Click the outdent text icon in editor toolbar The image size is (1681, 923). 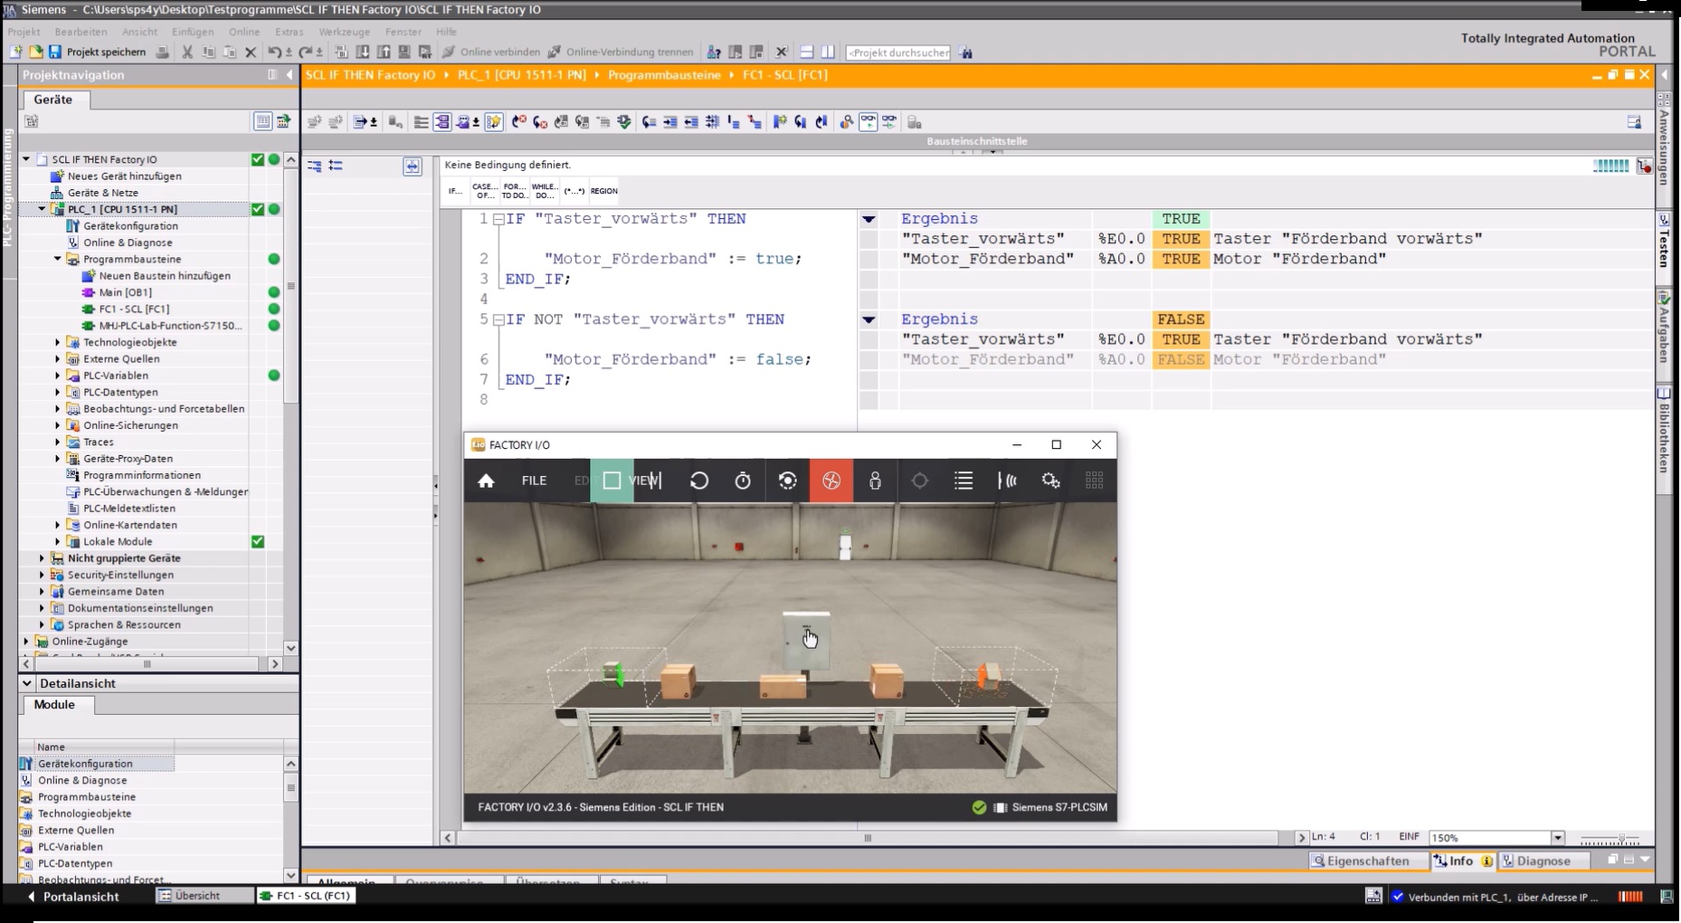[x=691, y=121]
